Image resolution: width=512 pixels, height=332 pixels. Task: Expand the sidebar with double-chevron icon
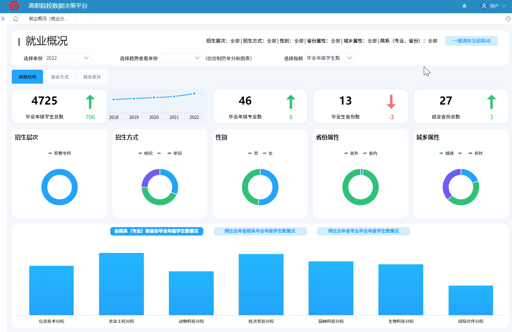pos(3,19)
